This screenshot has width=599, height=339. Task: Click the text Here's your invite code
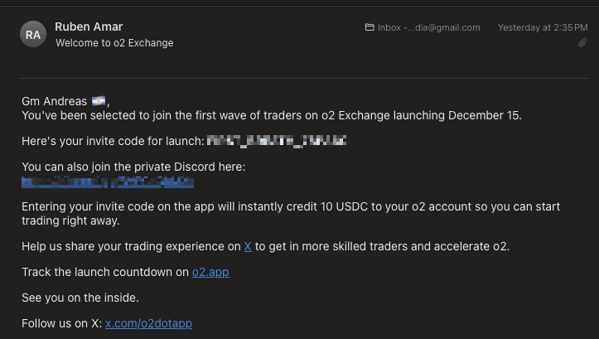(x=112, y=142)
